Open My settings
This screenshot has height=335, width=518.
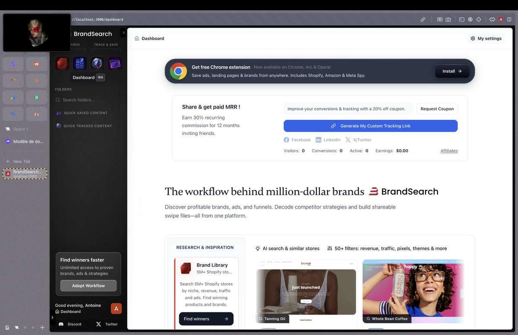pyautogui.click(x=486, y=38)
